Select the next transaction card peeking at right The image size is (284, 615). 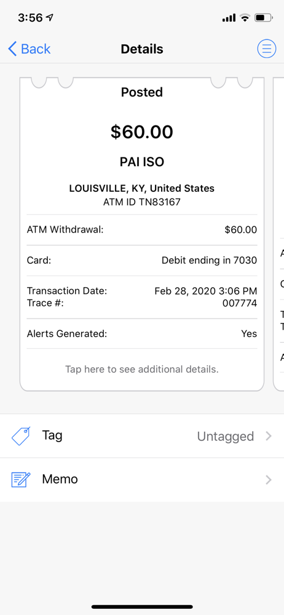click(x=278, y=234)
